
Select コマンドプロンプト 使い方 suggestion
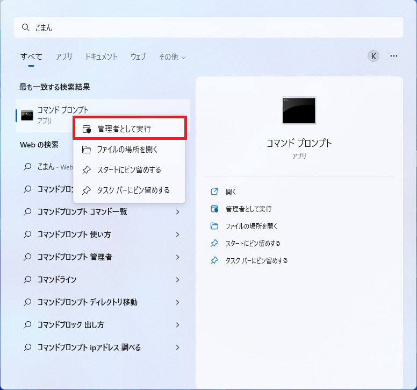pos(103,235)
